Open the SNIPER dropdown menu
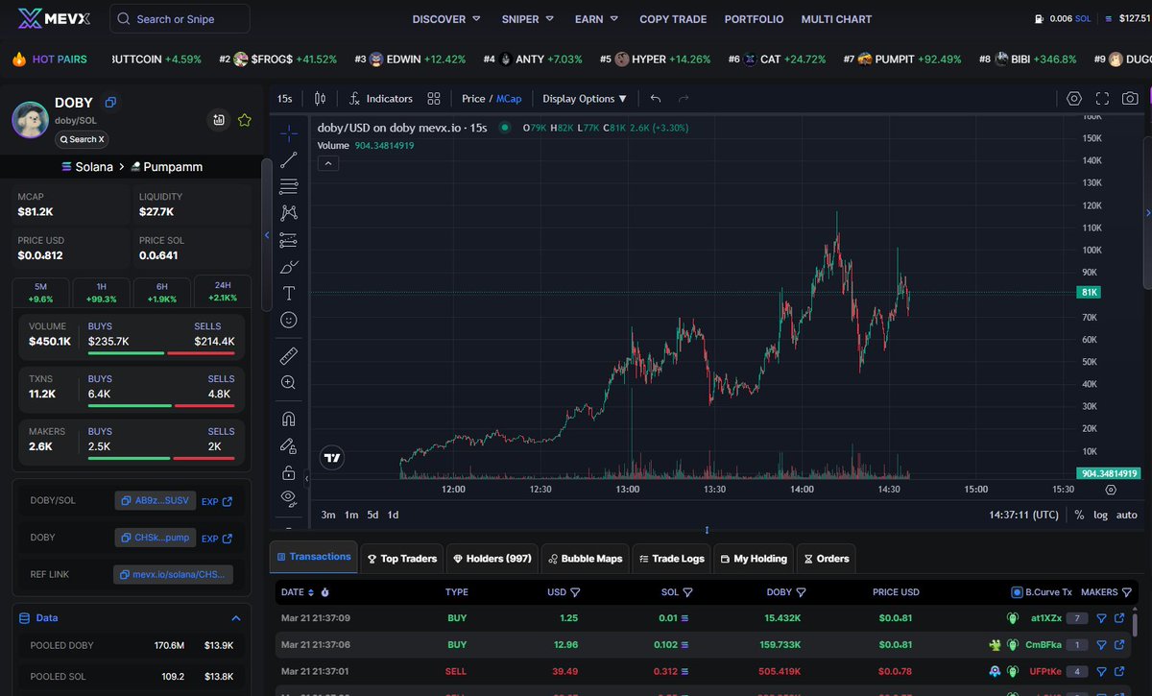 tap(528, 19)
